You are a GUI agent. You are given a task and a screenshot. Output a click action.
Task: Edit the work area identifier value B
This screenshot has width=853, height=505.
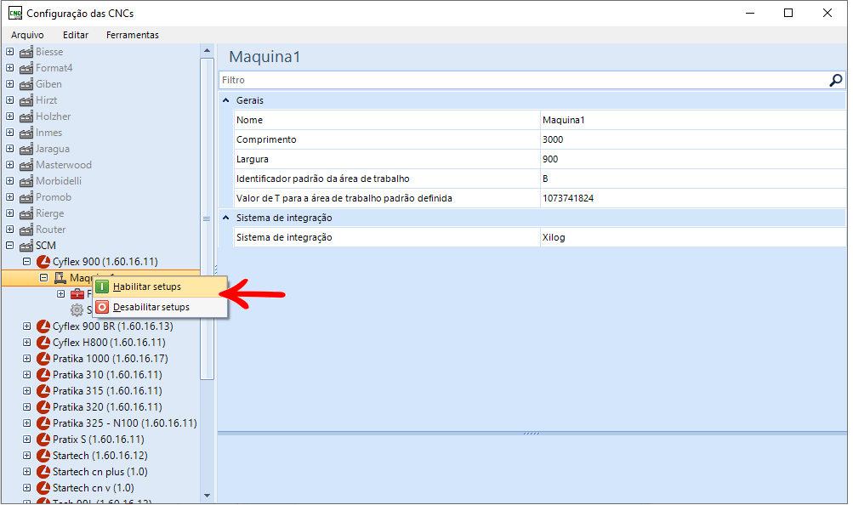pos(692,179)
